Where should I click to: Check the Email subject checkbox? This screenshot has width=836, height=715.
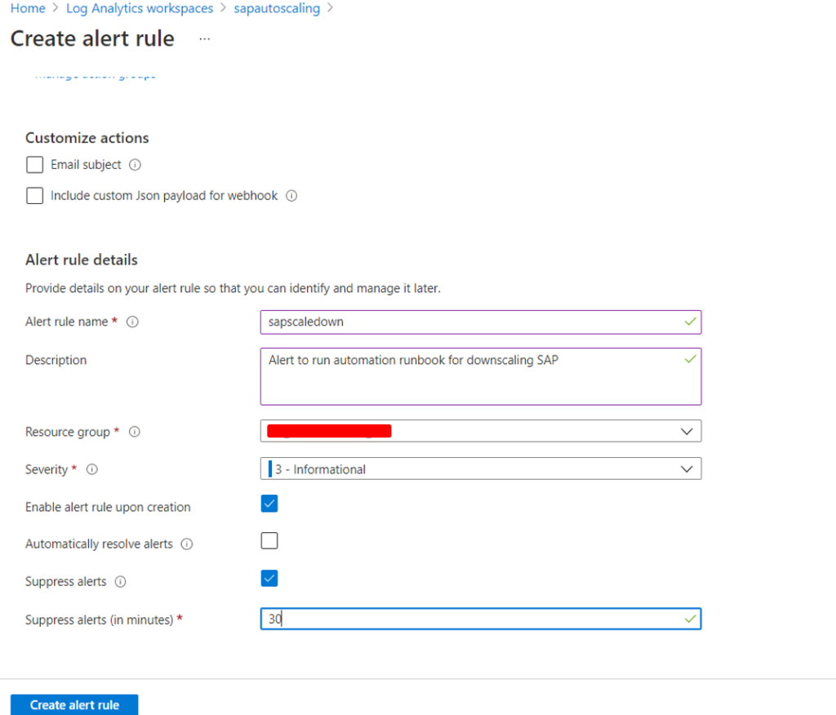coord(34,165)
